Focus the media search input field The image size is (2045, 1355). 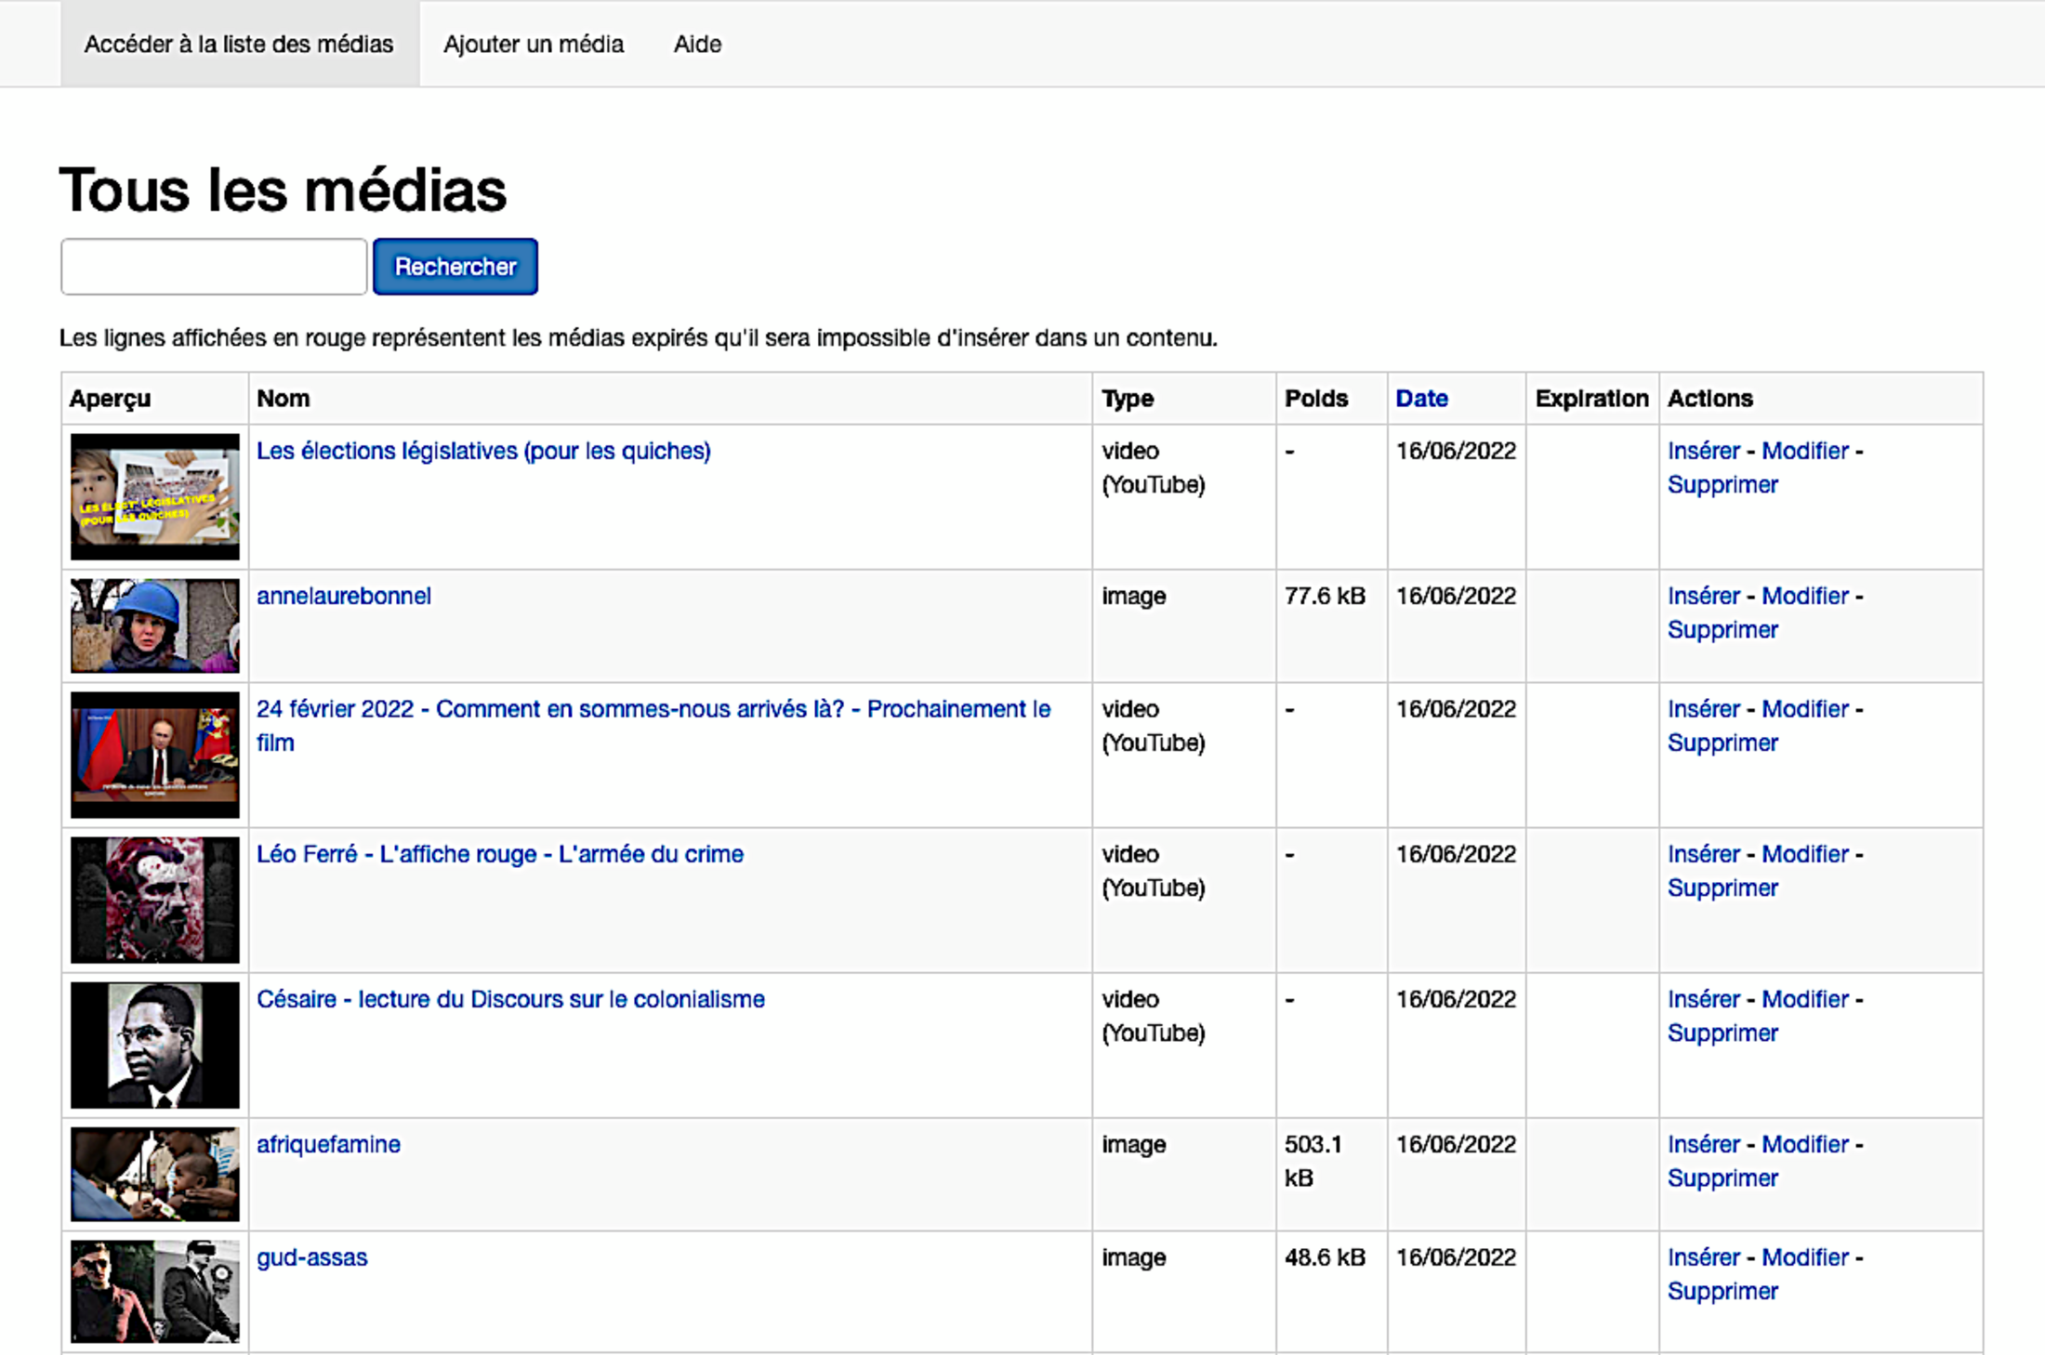click(x=214, y=267)
